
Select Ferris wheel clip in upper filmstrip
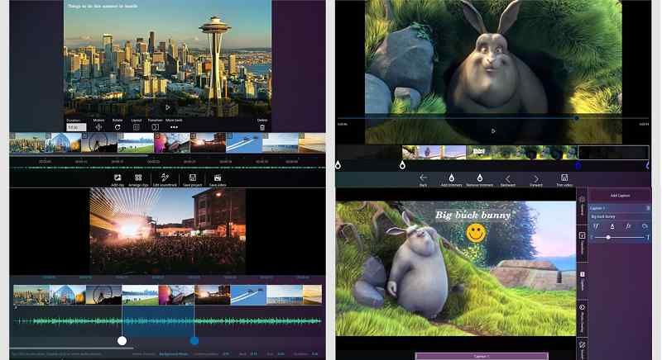[x=99, y=143]
